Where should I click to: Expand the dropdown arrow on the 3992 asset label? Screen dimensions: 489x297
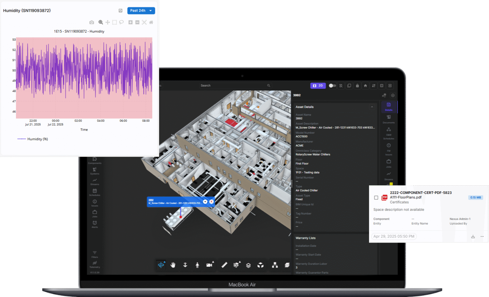tap(205, 202)
